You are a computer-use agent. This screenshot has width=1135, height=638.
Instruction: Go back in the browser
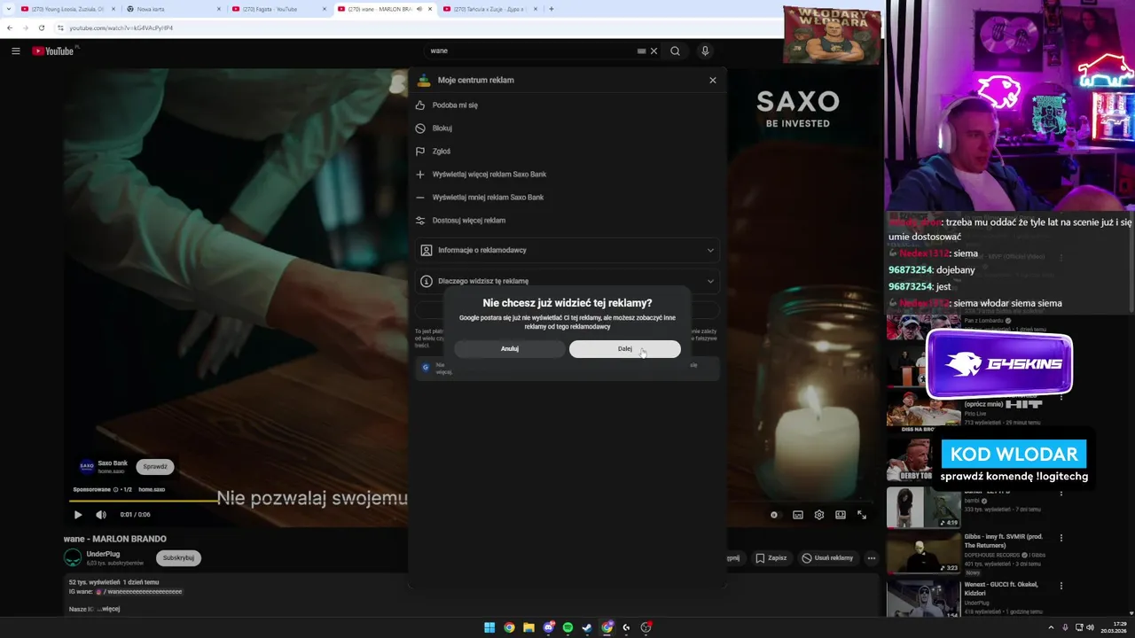coord(10,27)
